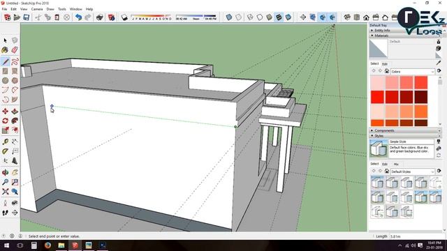This screenshot has width=447, height=251.
Task: Click the Zoom Extents tool
Action: (x=5, y=192)
